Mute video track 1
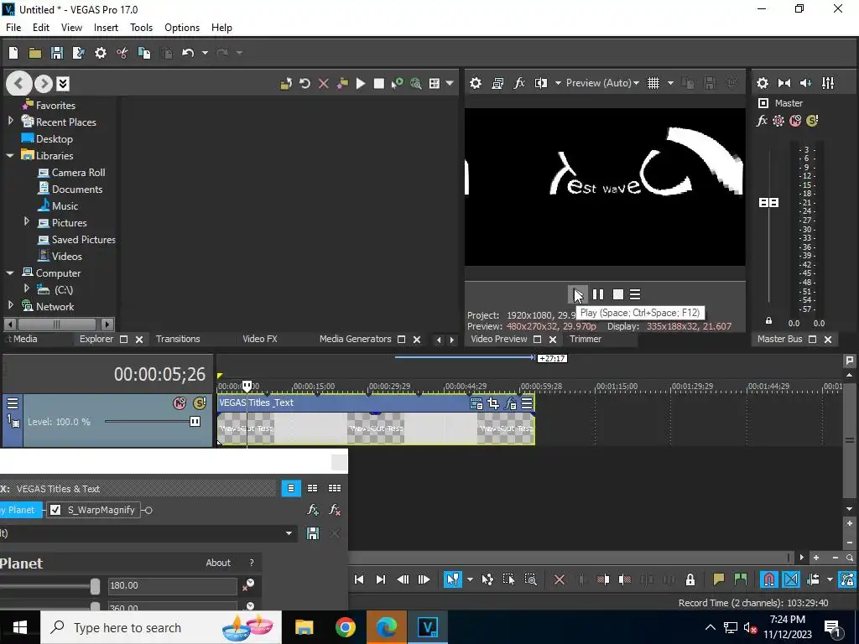 pos(180,403)
